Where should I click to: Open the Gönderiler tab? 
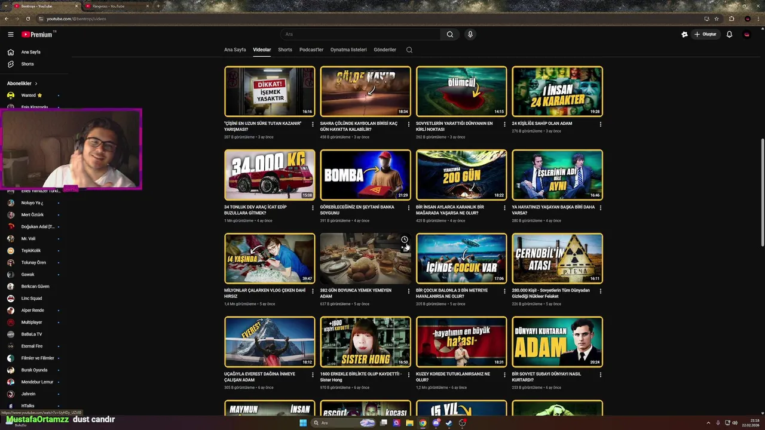[x=385, y=50]
